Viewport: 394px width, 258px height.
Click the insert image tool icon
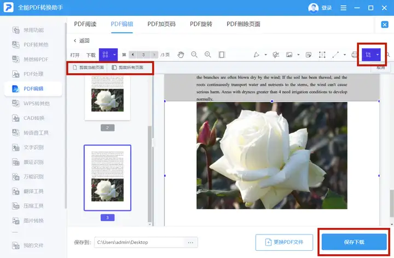click(289, 55)
